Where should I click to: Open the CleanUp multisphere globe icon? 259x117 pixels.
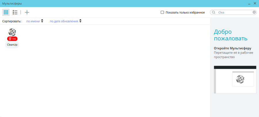click(12, 32)
